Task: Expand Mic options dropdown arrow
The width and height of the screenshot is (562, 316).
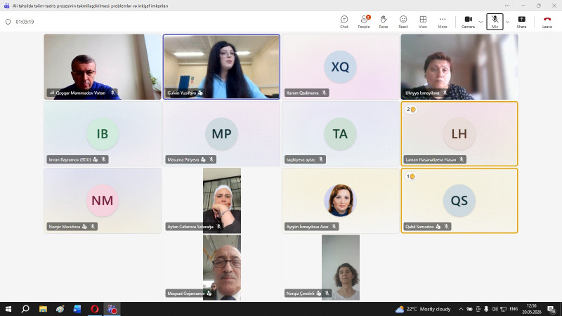Action: [507, 22]
